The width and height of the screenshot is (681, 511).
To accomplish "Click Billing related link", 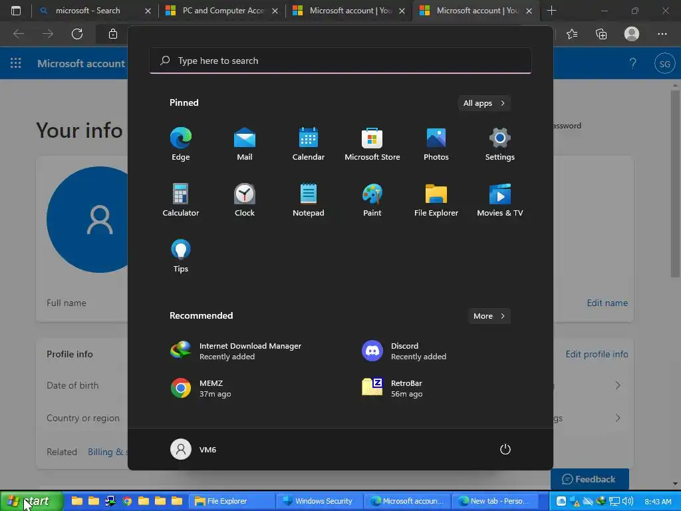I will coord(107,452).
